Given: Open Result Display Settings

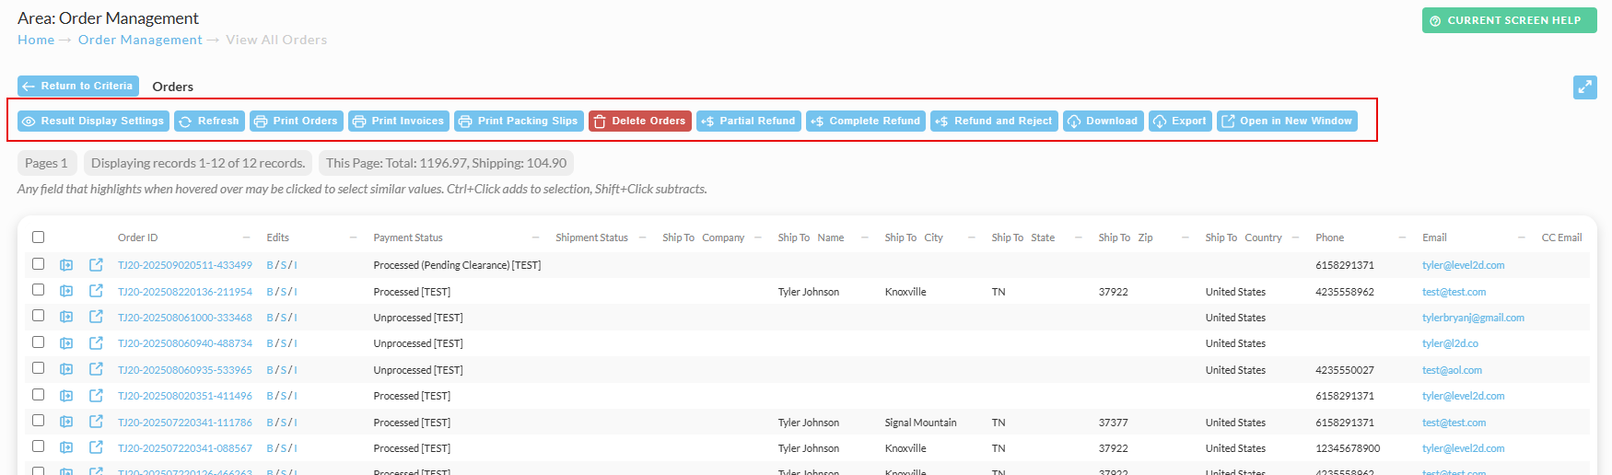Looking at the screenshot, I should point(93,121).
